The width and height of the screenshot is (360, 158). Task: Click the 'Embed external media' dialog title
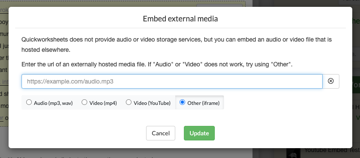tap(180, 18)
